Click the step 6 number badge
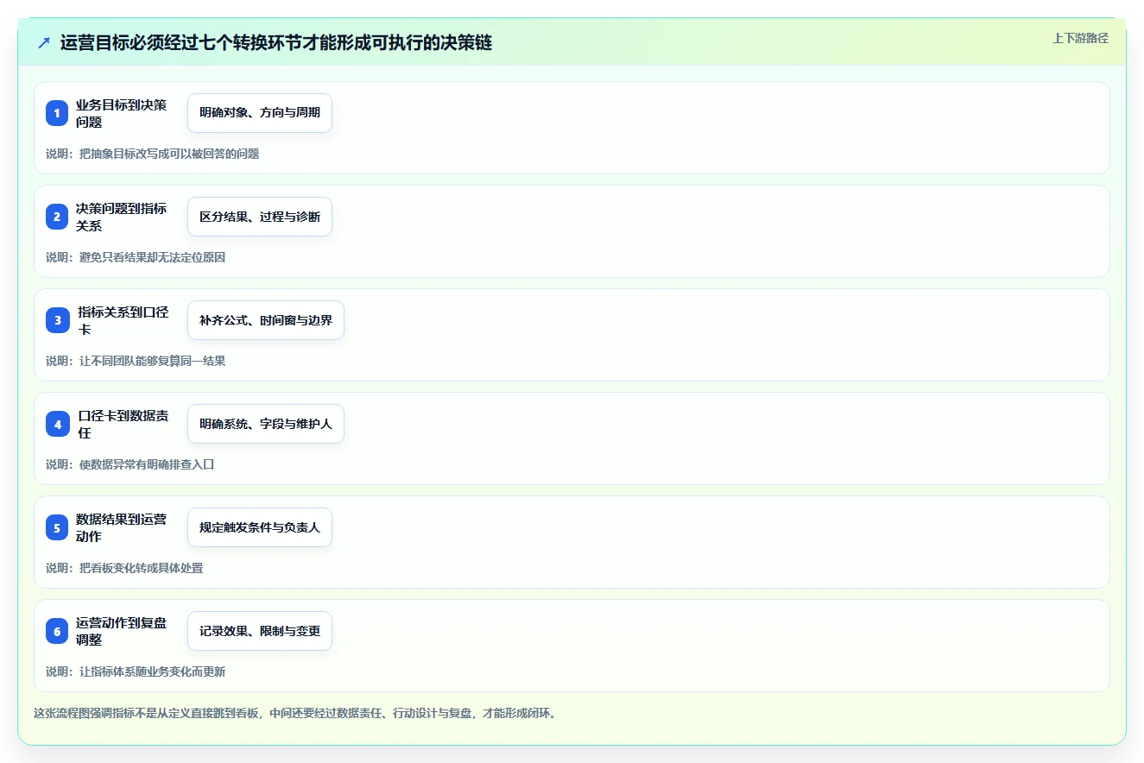This screenshot has width=1144, height=763. point(57,631)
